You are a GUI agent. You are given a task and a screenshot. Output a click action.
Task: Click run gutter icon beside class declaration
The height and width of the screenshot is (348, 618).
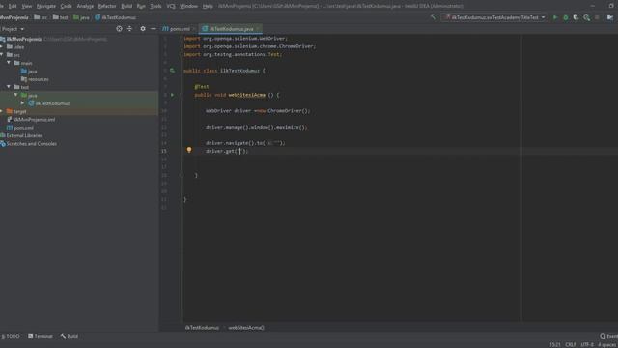(172, 71)
